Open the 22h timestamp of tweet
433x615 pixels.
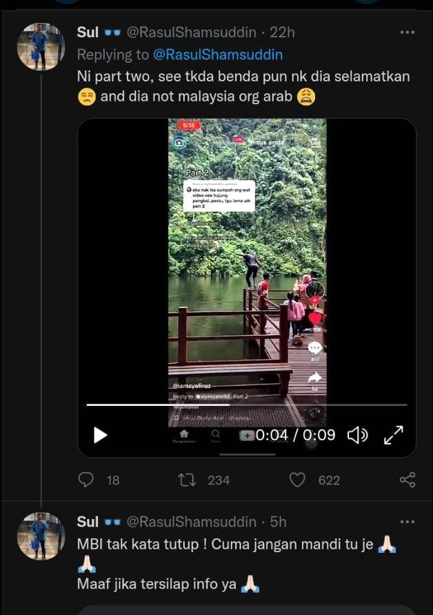[x=282, y=32]
